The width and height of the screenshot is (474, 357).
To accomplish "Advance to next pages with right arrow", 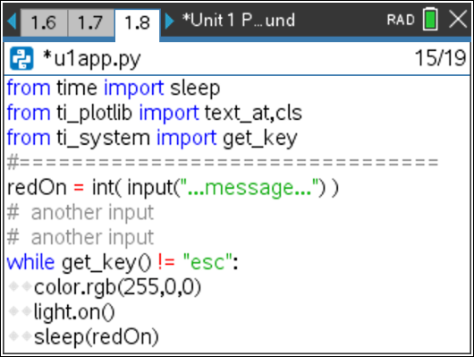I will pos(170,21).
